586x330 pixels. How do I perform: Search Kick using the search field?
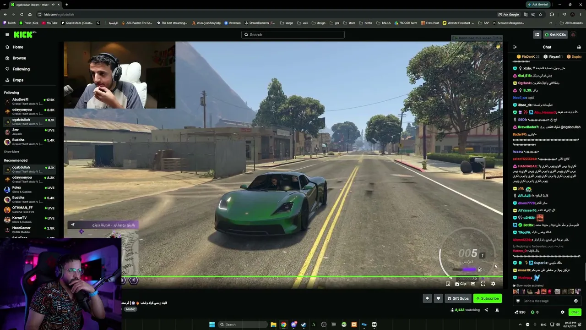(293, 34)
